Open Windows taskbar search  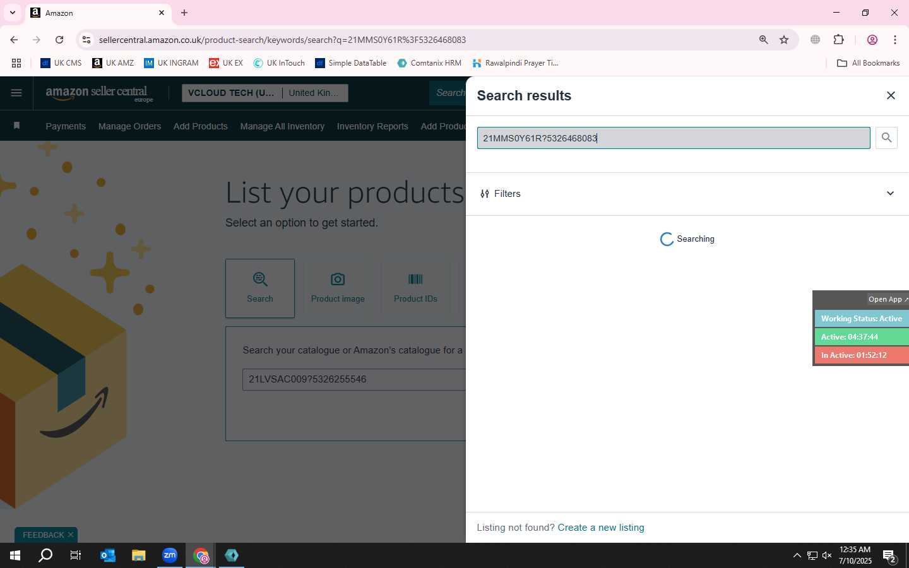[45, 555]
